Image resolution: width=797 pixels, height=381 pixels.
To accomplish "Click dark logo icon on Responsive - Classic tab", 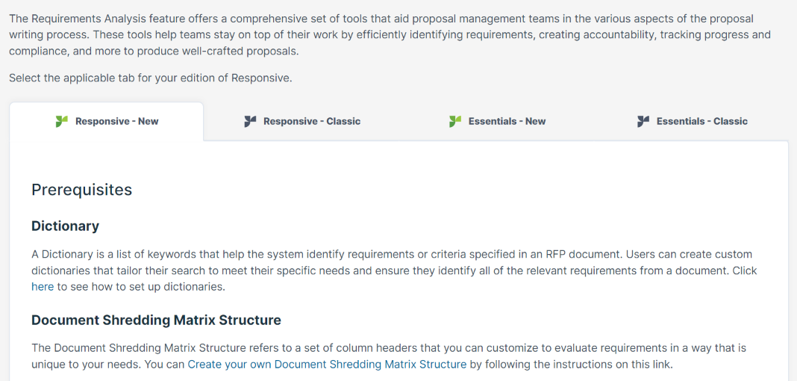I will point(250,122).
